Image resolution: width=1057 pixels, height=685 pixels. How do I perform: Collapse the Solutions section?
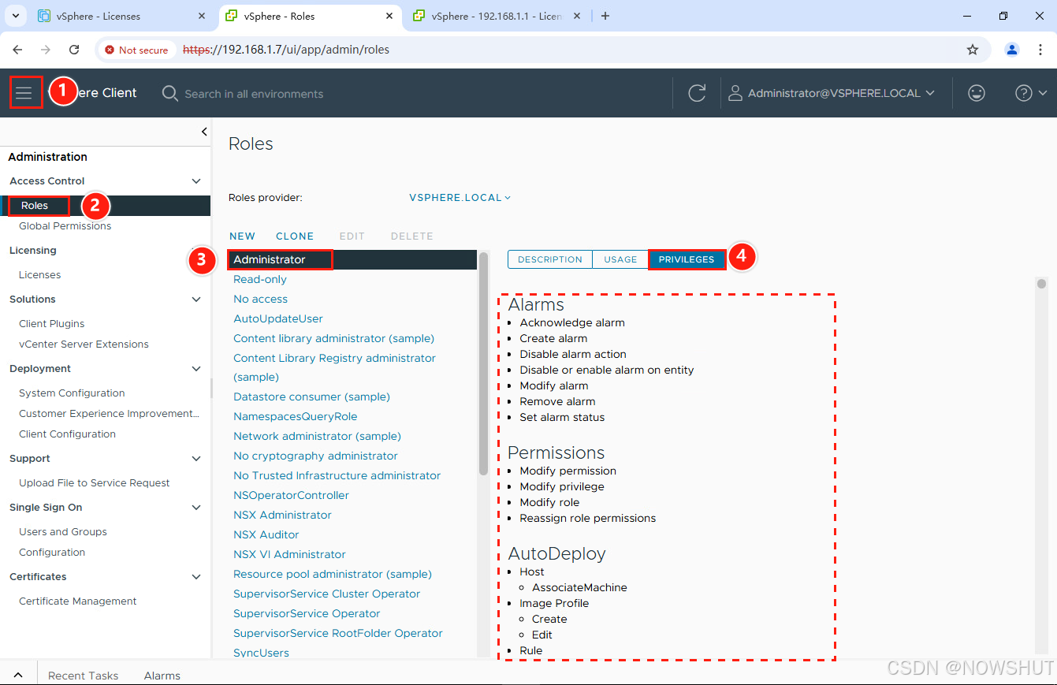click(196, 300)
